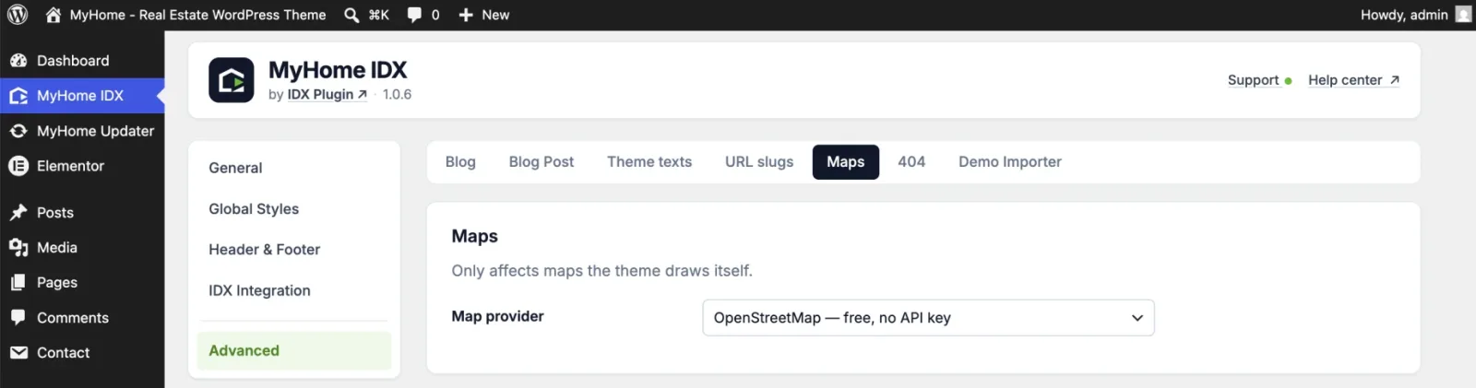
Task: Click the WordPress logo icon
Action: click(x=18, y=15)
